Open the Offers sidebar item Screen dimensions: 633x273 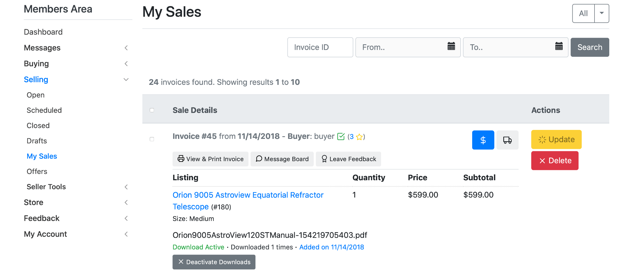pos(37,171)
